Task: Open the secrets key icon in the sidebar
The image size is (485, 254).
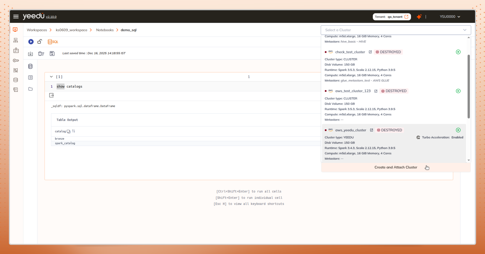Action: click(16, 60)
